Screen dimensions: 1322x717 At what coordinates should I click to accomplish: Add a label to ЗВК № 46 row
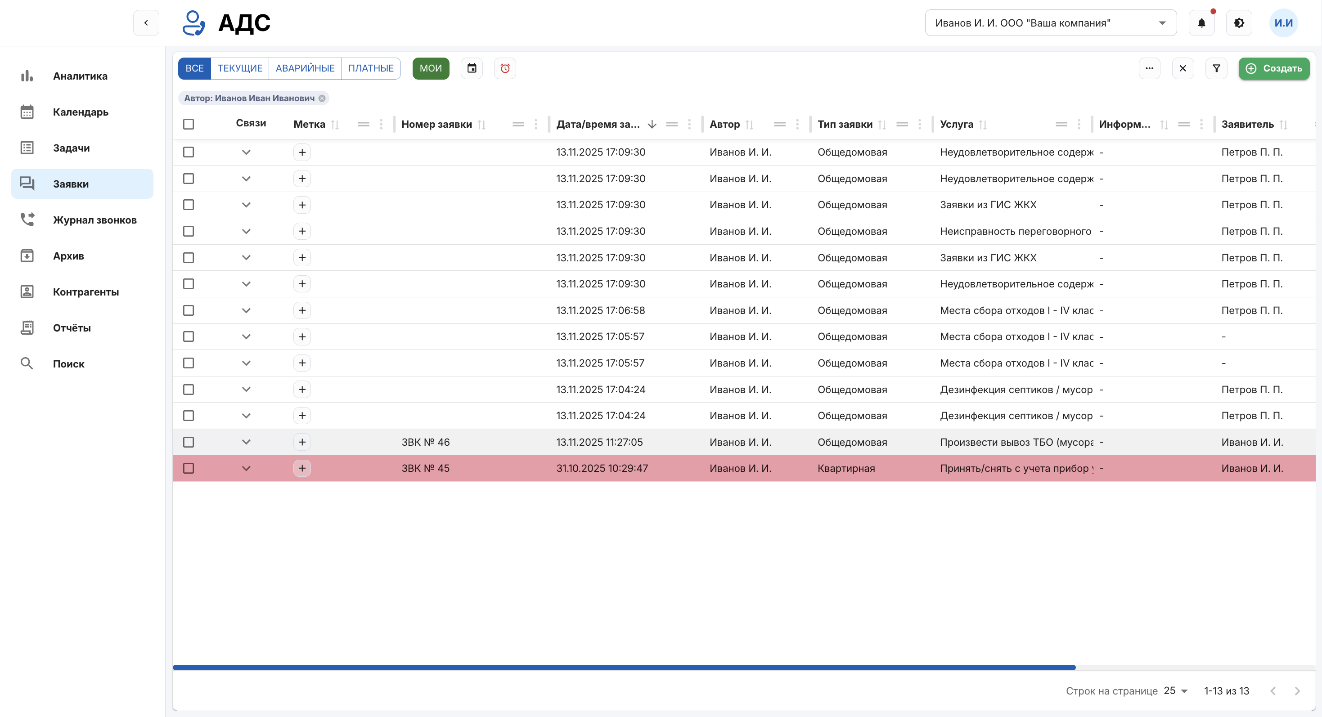302,442
